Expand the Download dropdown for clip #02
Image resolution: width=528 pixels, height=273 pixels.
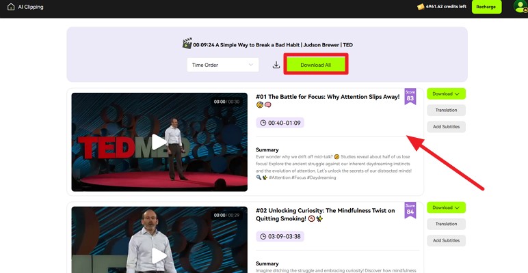pyautogui.click(x=446, y=207)
